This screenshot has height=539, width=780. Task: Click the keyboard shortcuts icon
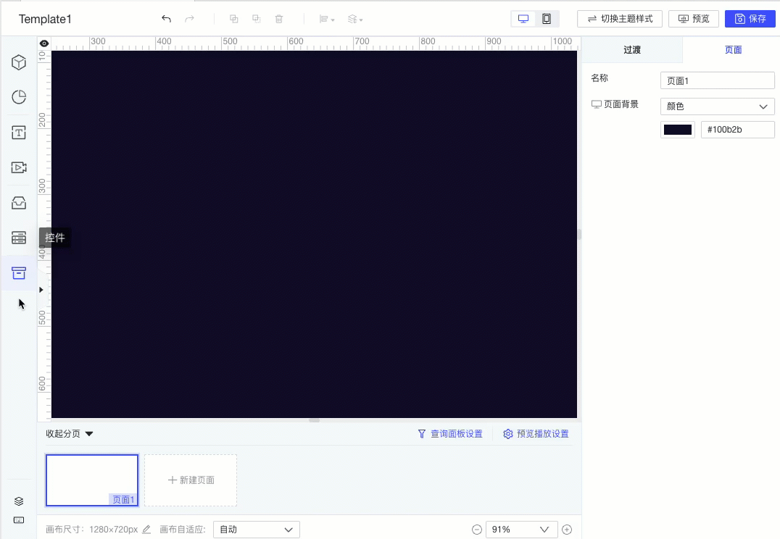click(x=18, y=520)
